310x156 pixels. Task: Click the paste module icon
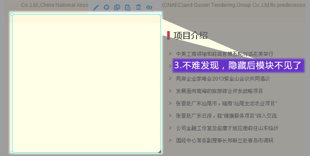[128, 8]
